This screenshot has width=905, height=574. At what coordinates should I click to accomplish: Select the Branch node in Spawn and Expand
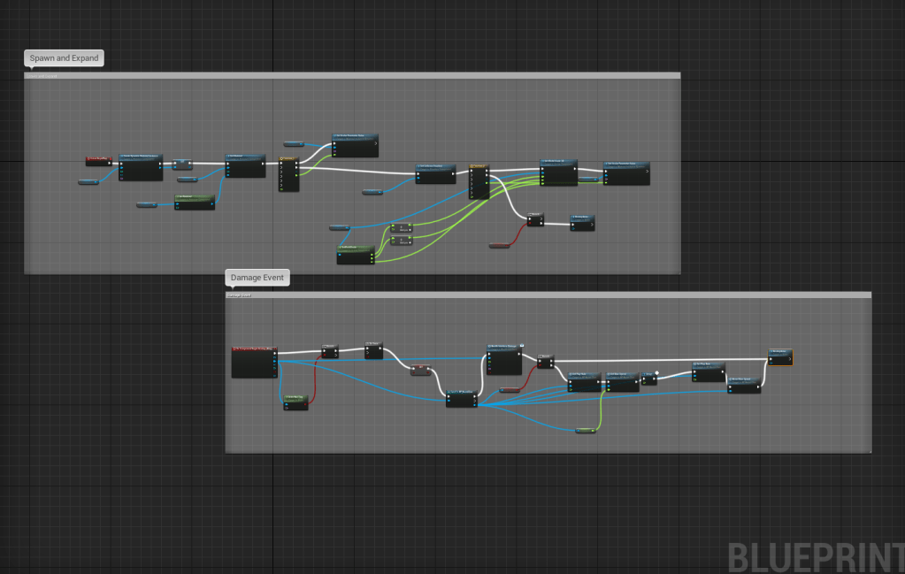pos(534,219)
